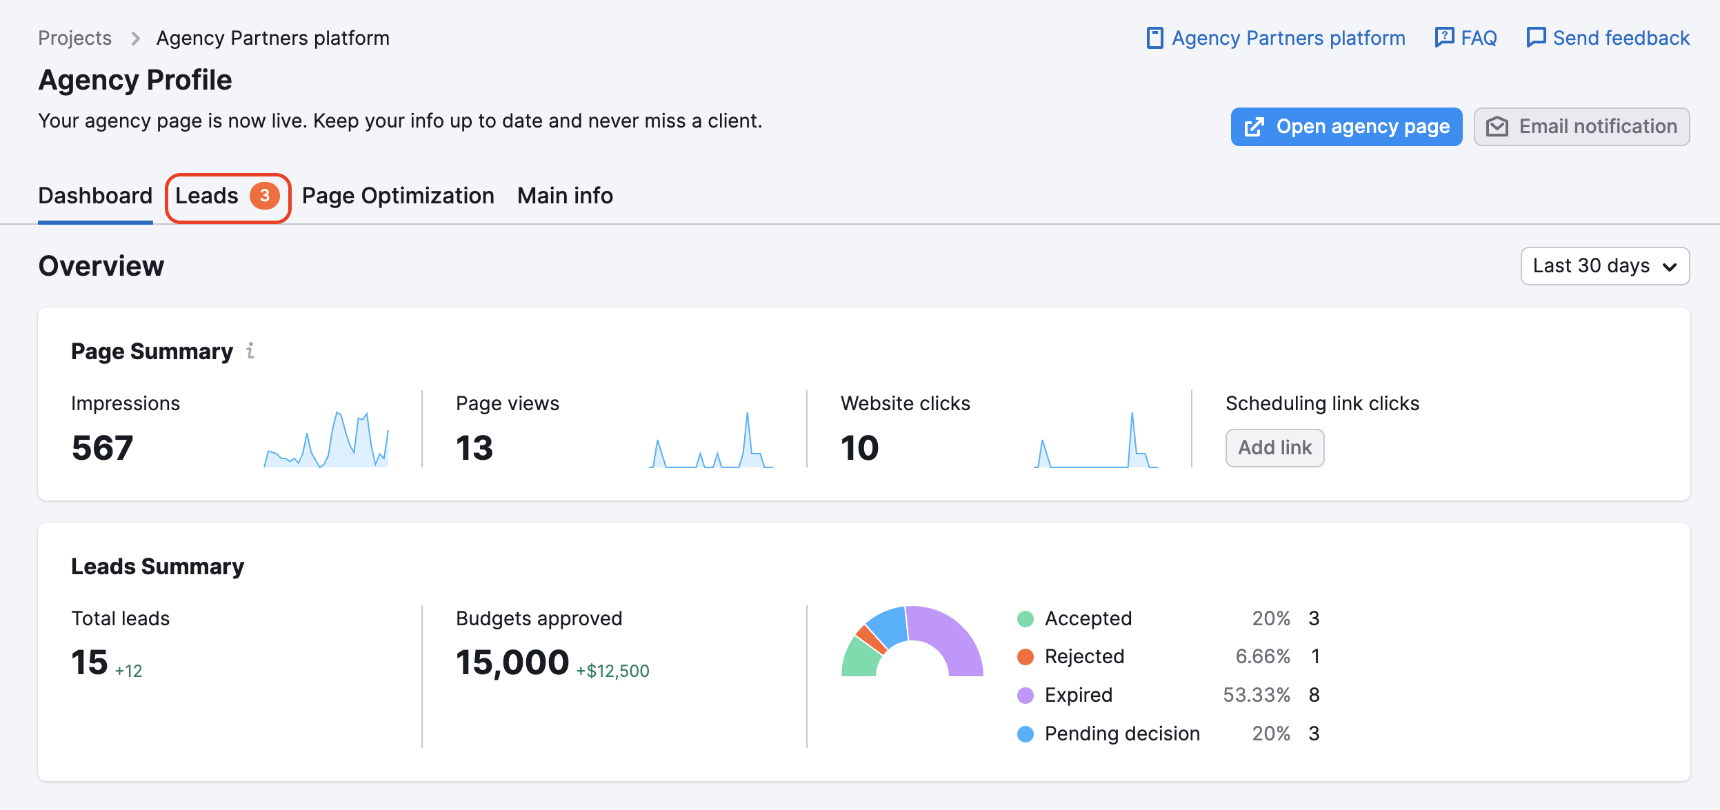Click the Total leads value 15
This screenshot has height=810, width=1720.
point(90,662)
